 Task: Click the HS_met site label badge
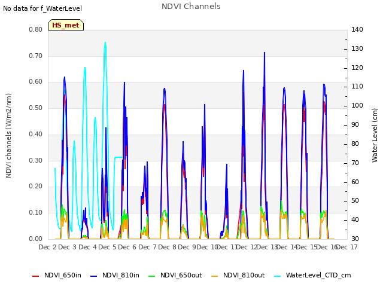click(66, 25)
